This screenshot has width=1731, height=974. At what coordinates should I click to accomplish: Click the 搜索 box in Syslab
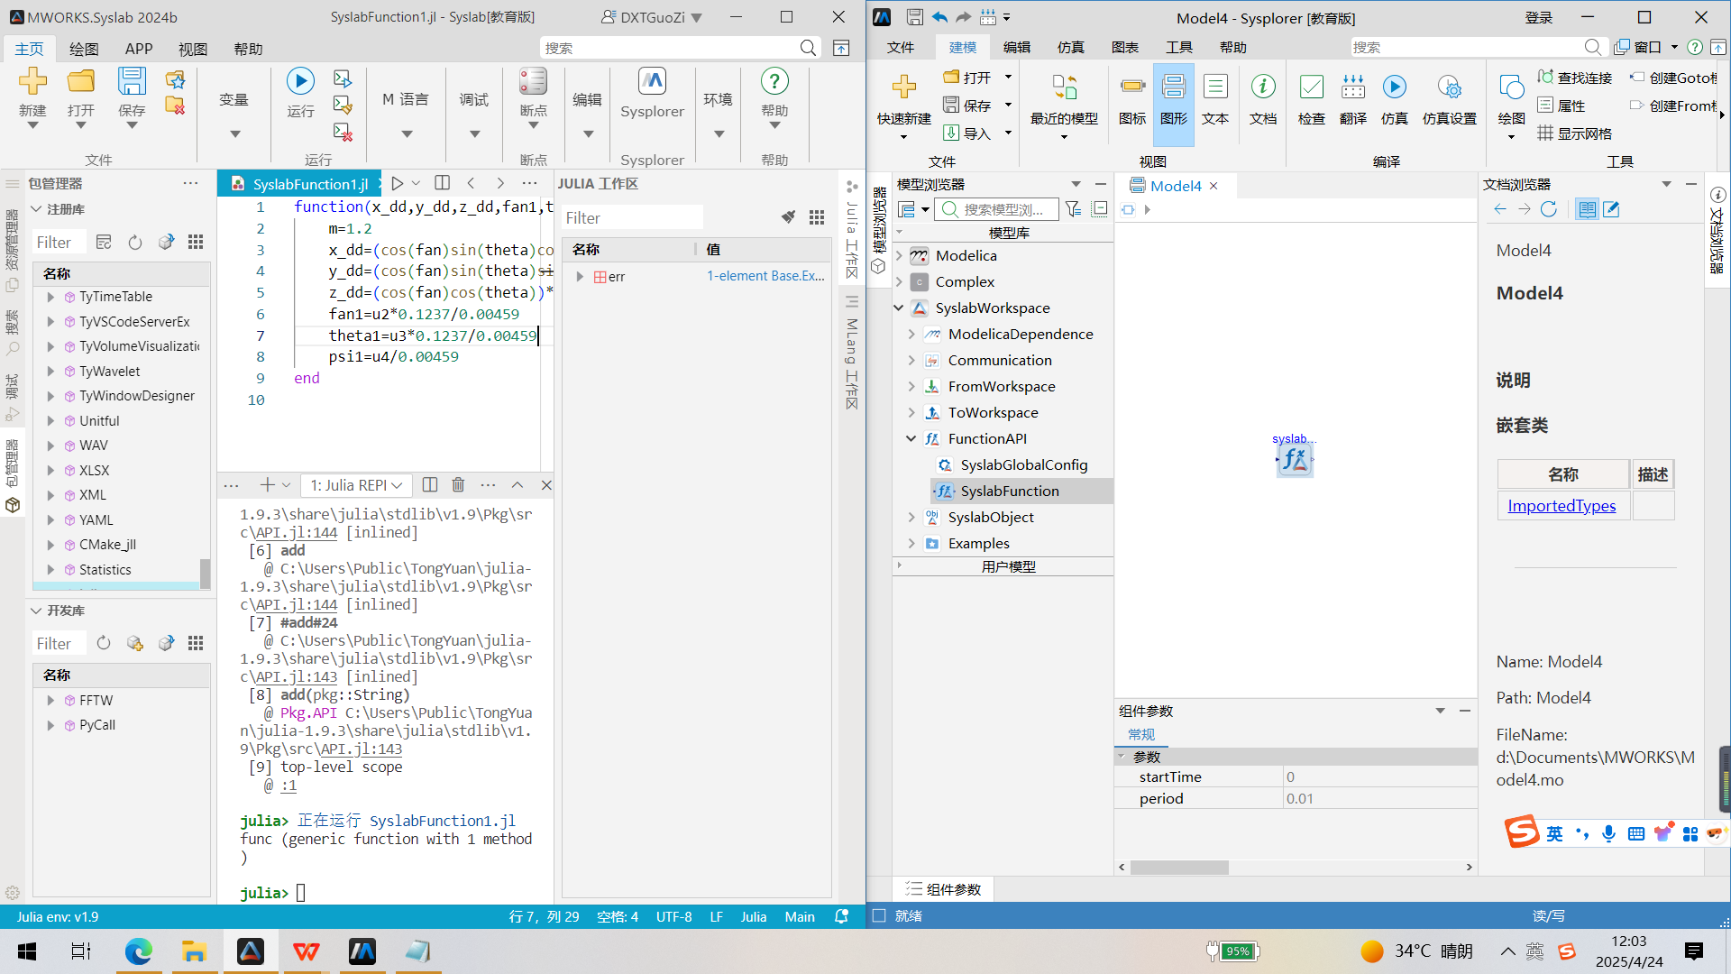[x=681, y=48]
